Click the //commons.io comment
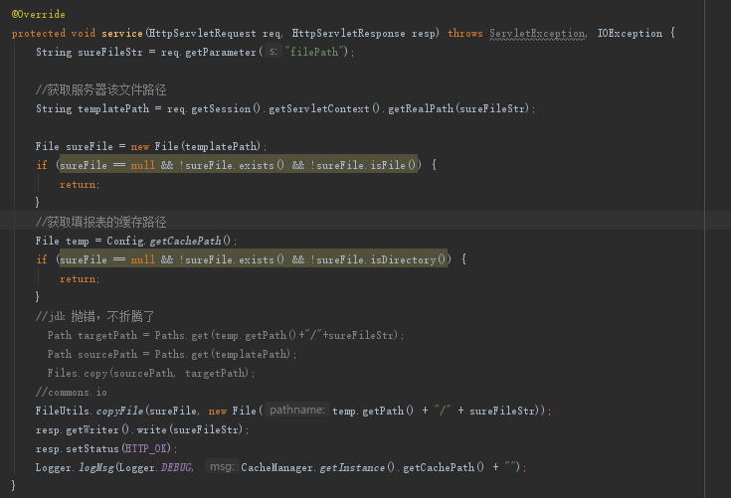731x498 pixels. click(x=72, y=393)
